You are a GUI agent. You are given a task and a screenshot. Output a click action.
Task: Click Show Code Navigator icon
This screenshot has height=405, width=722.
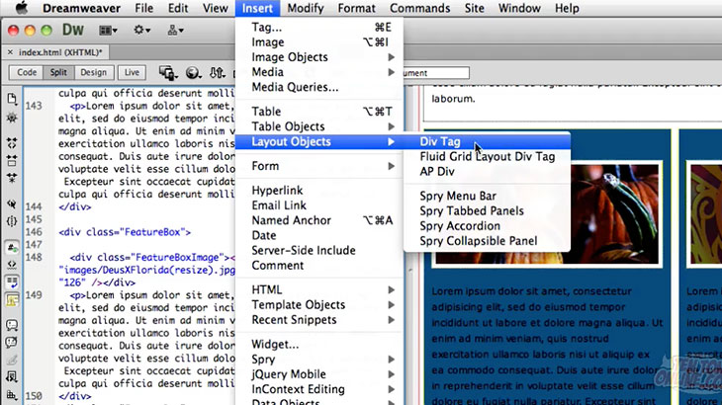coord(12,119)
